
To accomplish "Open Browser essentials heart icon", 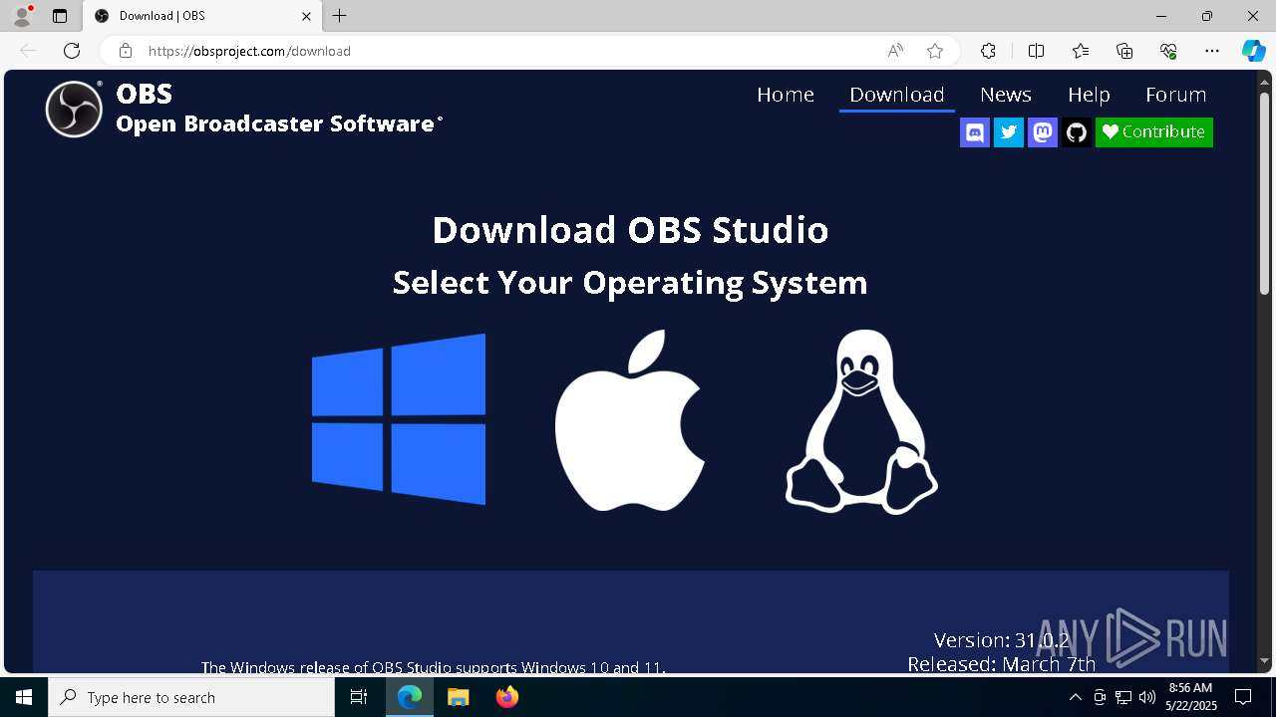I will 1168,51.
